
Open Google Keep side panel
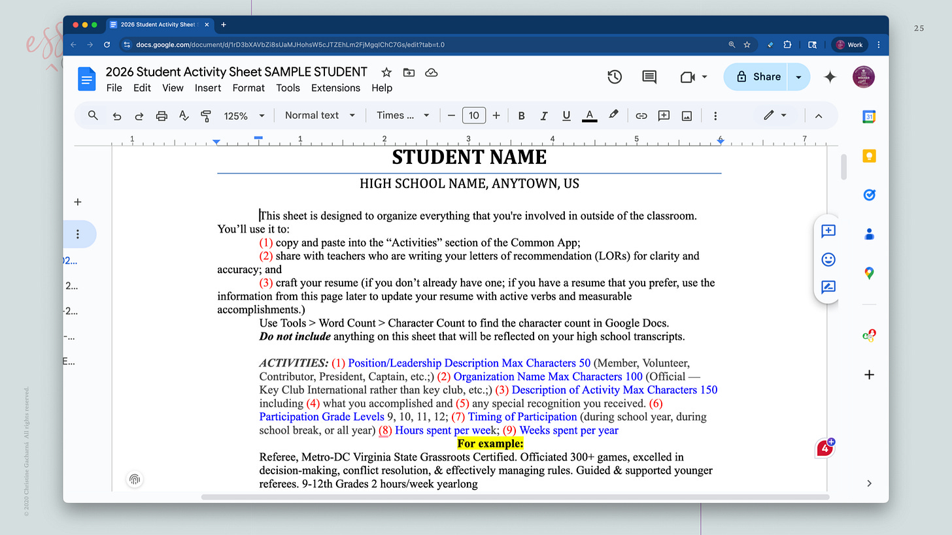pos(869,156)
